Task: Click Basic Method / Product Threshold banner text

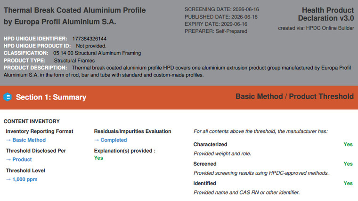Action: 294,97
